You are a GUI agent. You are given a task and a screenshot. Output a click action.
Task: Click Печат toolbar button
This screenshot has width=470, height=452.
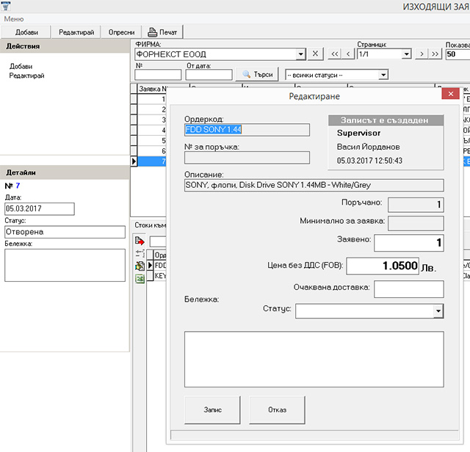[x=162, y=32]
